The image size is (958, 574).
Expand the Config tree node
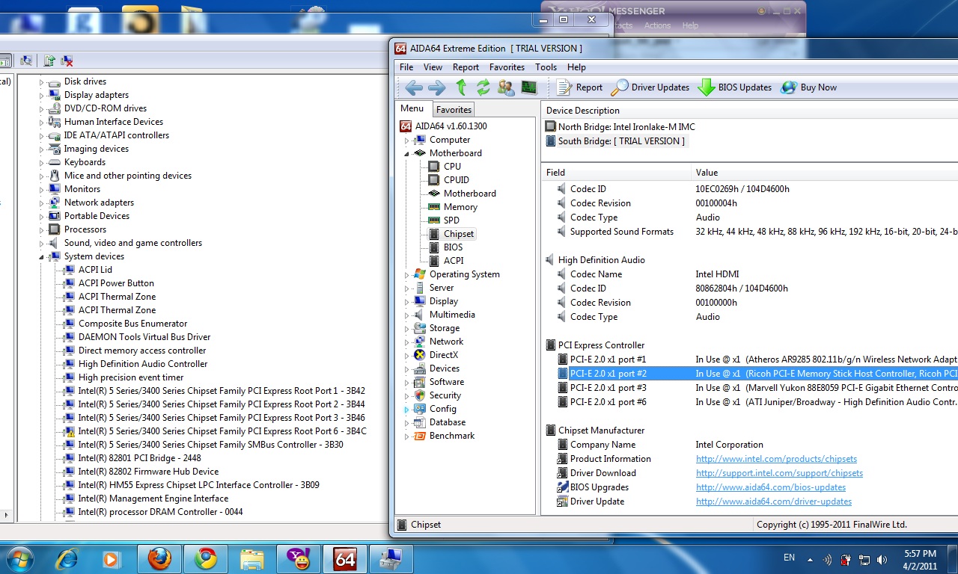click(x=407, y=409)
